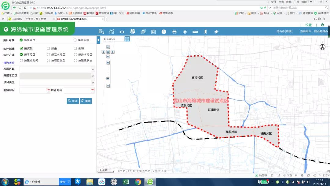The image size is (330, 186).
Task: Choose 按项目类型 statistics mode
Action: point(48,61)
